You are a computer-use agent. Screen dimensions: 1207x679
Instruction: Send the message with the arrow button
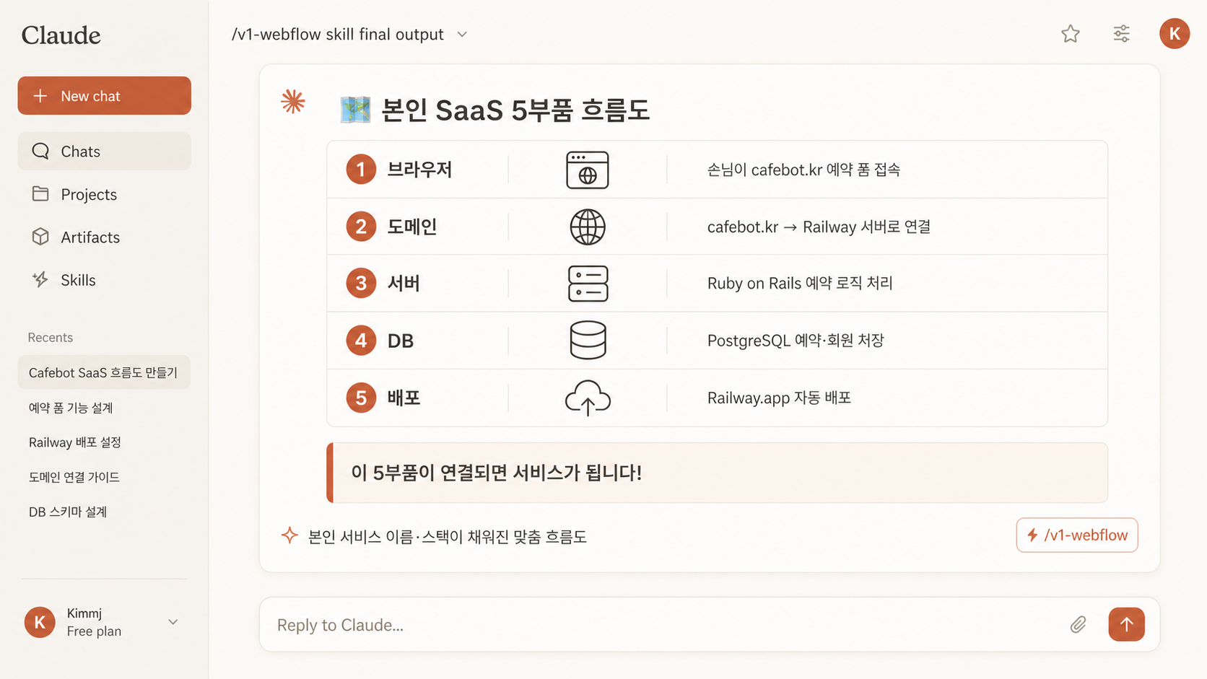click(1126, 624)
